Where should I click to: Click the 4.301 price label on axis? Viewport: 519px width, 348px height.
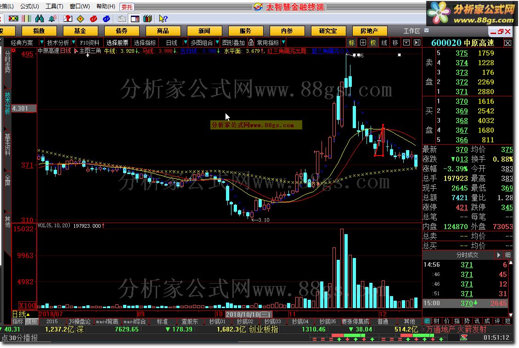pyautogui.click(x=24, y=108)
